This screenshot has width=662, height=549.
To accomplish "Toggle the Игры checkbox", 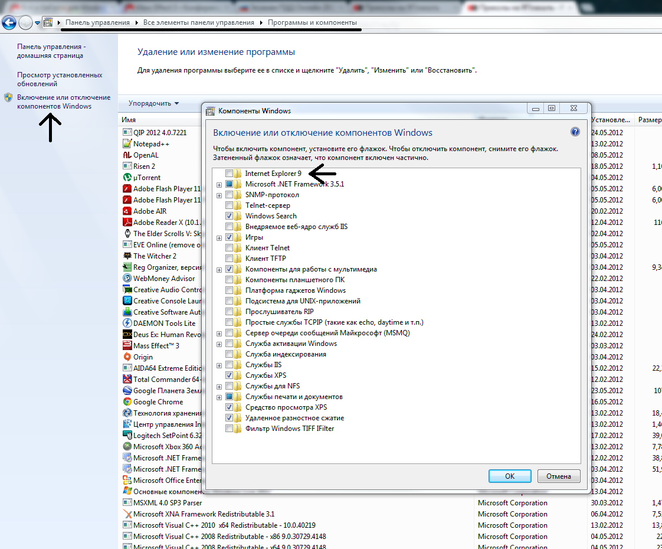I will 229,237.
